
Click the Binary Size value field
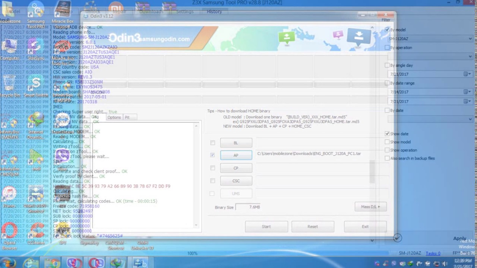coord(249,207)
